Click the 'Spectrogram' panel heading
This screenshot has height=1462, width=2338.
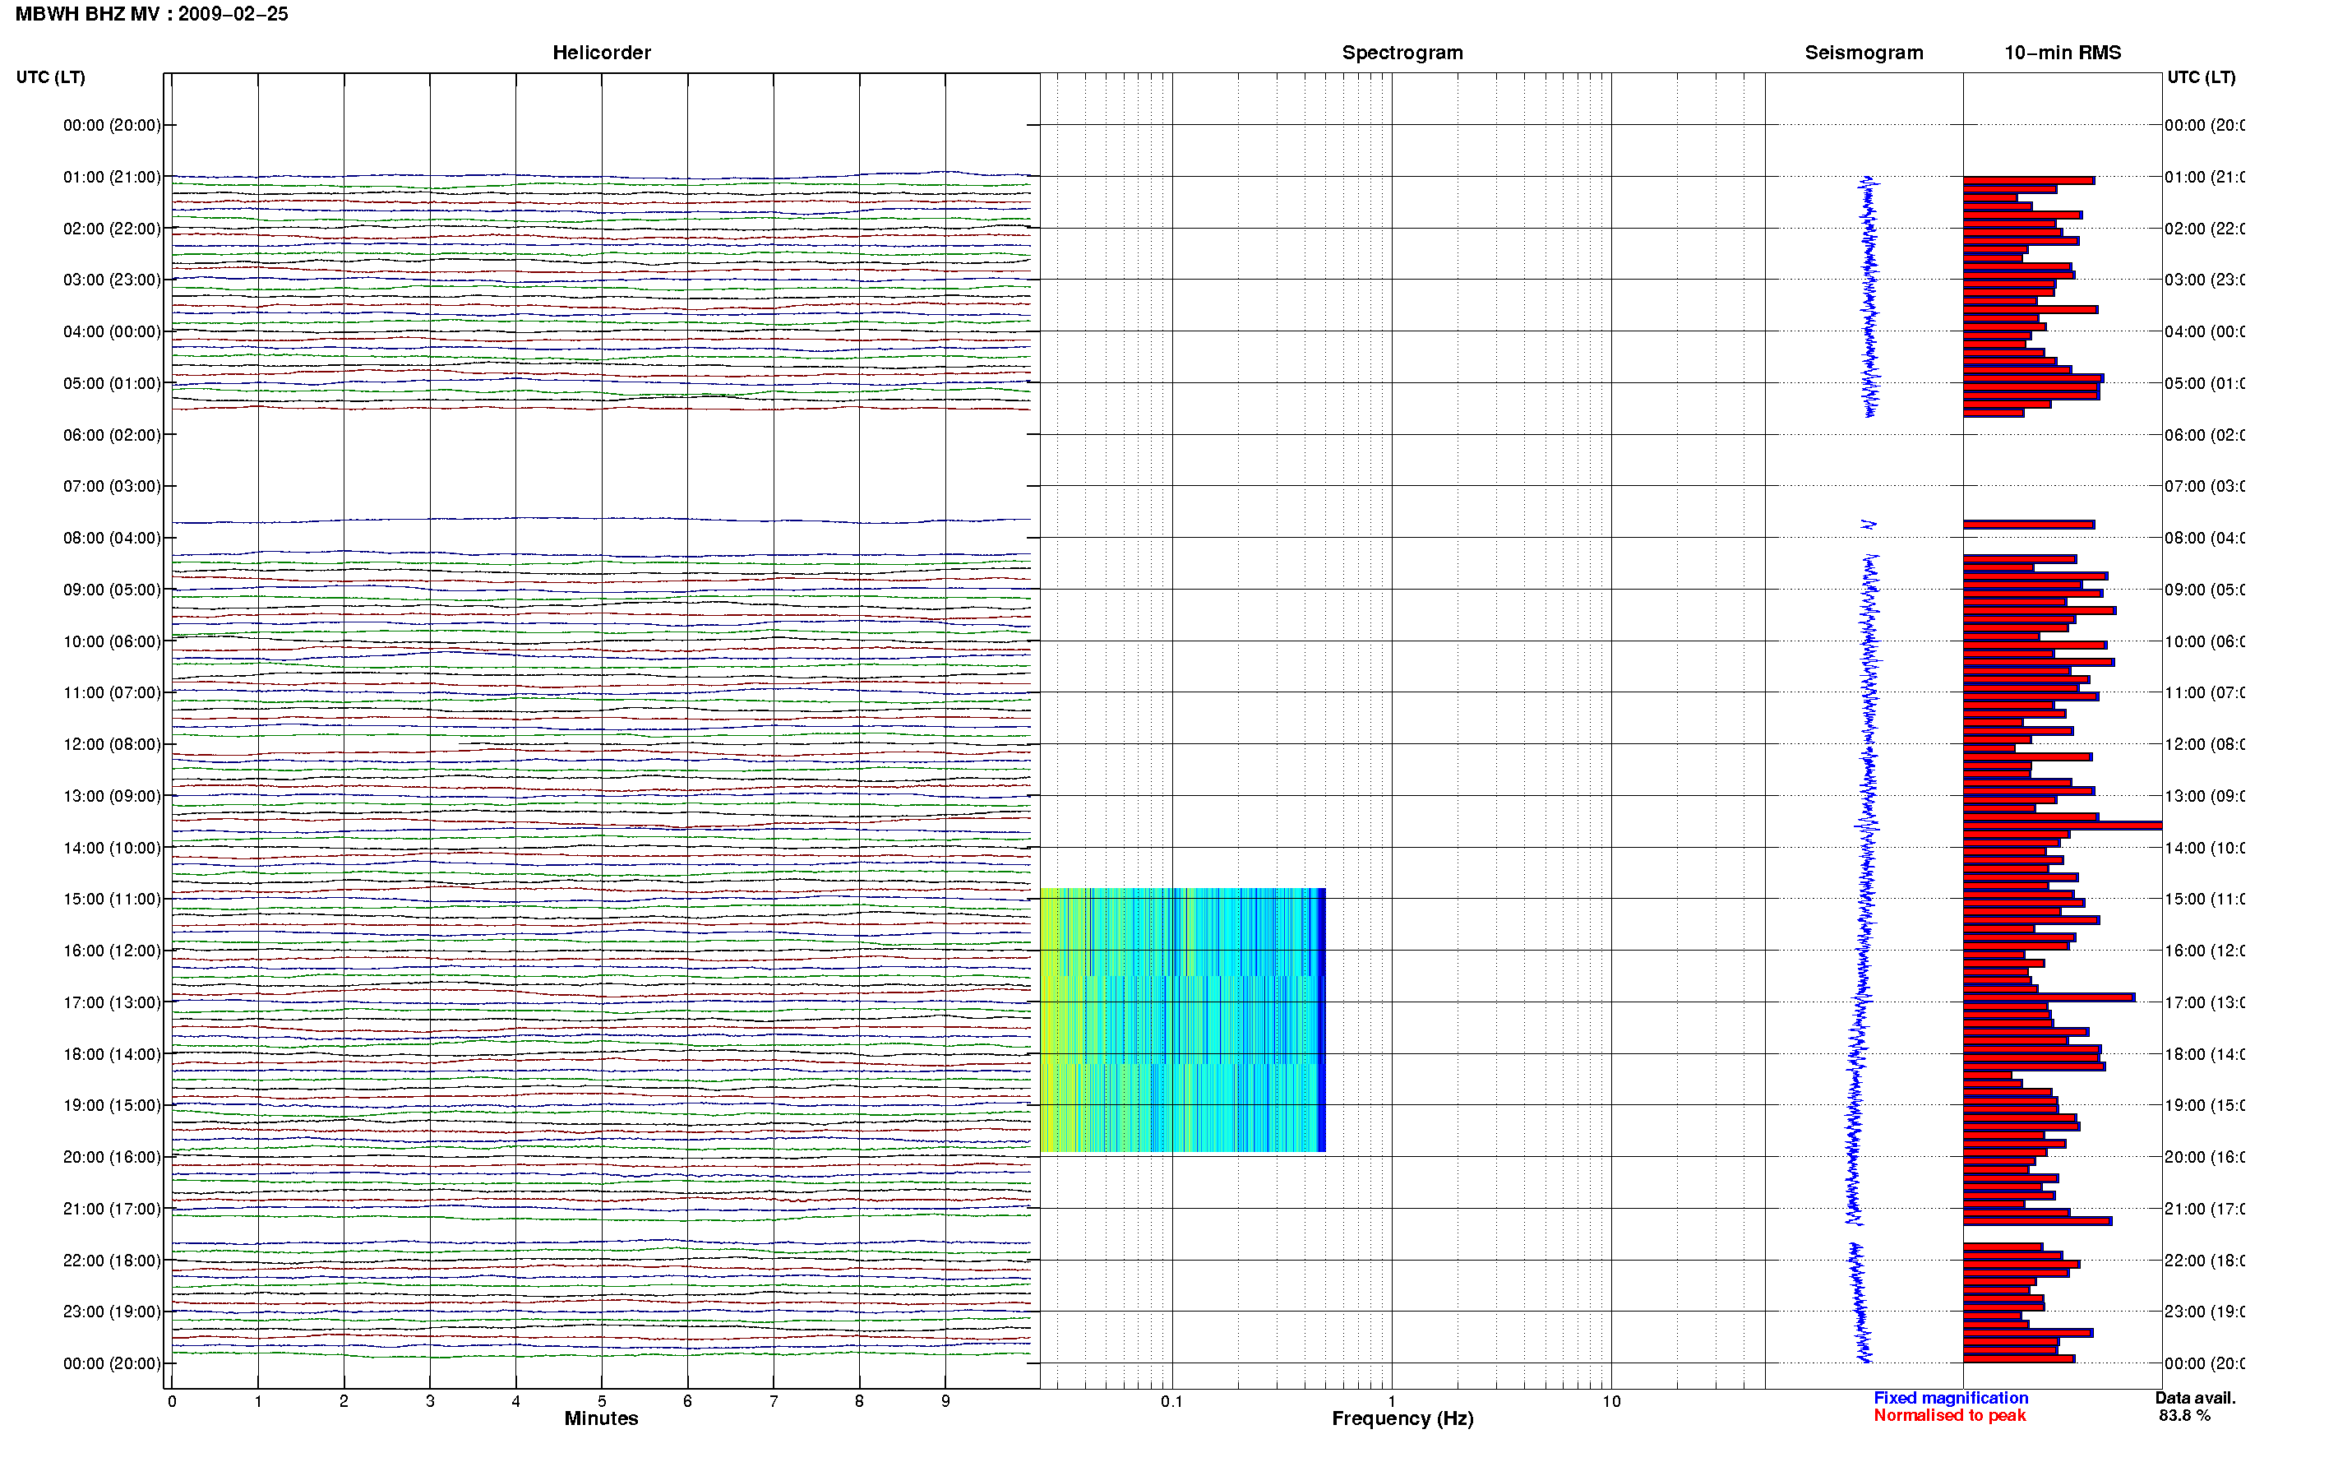[1402, 53]
